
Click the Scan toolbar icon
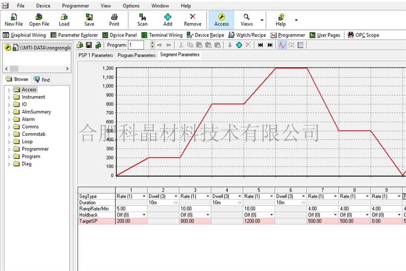(143, 20)
